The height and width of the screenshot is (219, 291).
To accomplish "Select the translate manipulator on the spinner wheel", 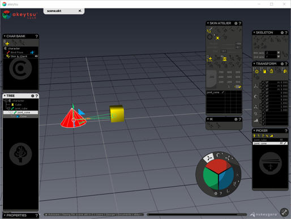I will click(x=209, y=158).
